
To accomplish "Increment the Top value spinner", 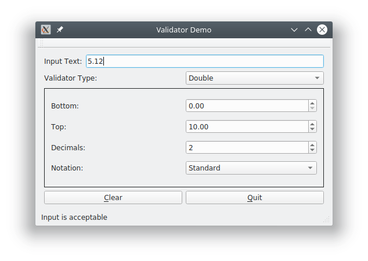I will (312, 124).
